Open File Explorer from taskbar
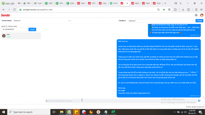Screen dimensions: 205x115 coord(62,112)
